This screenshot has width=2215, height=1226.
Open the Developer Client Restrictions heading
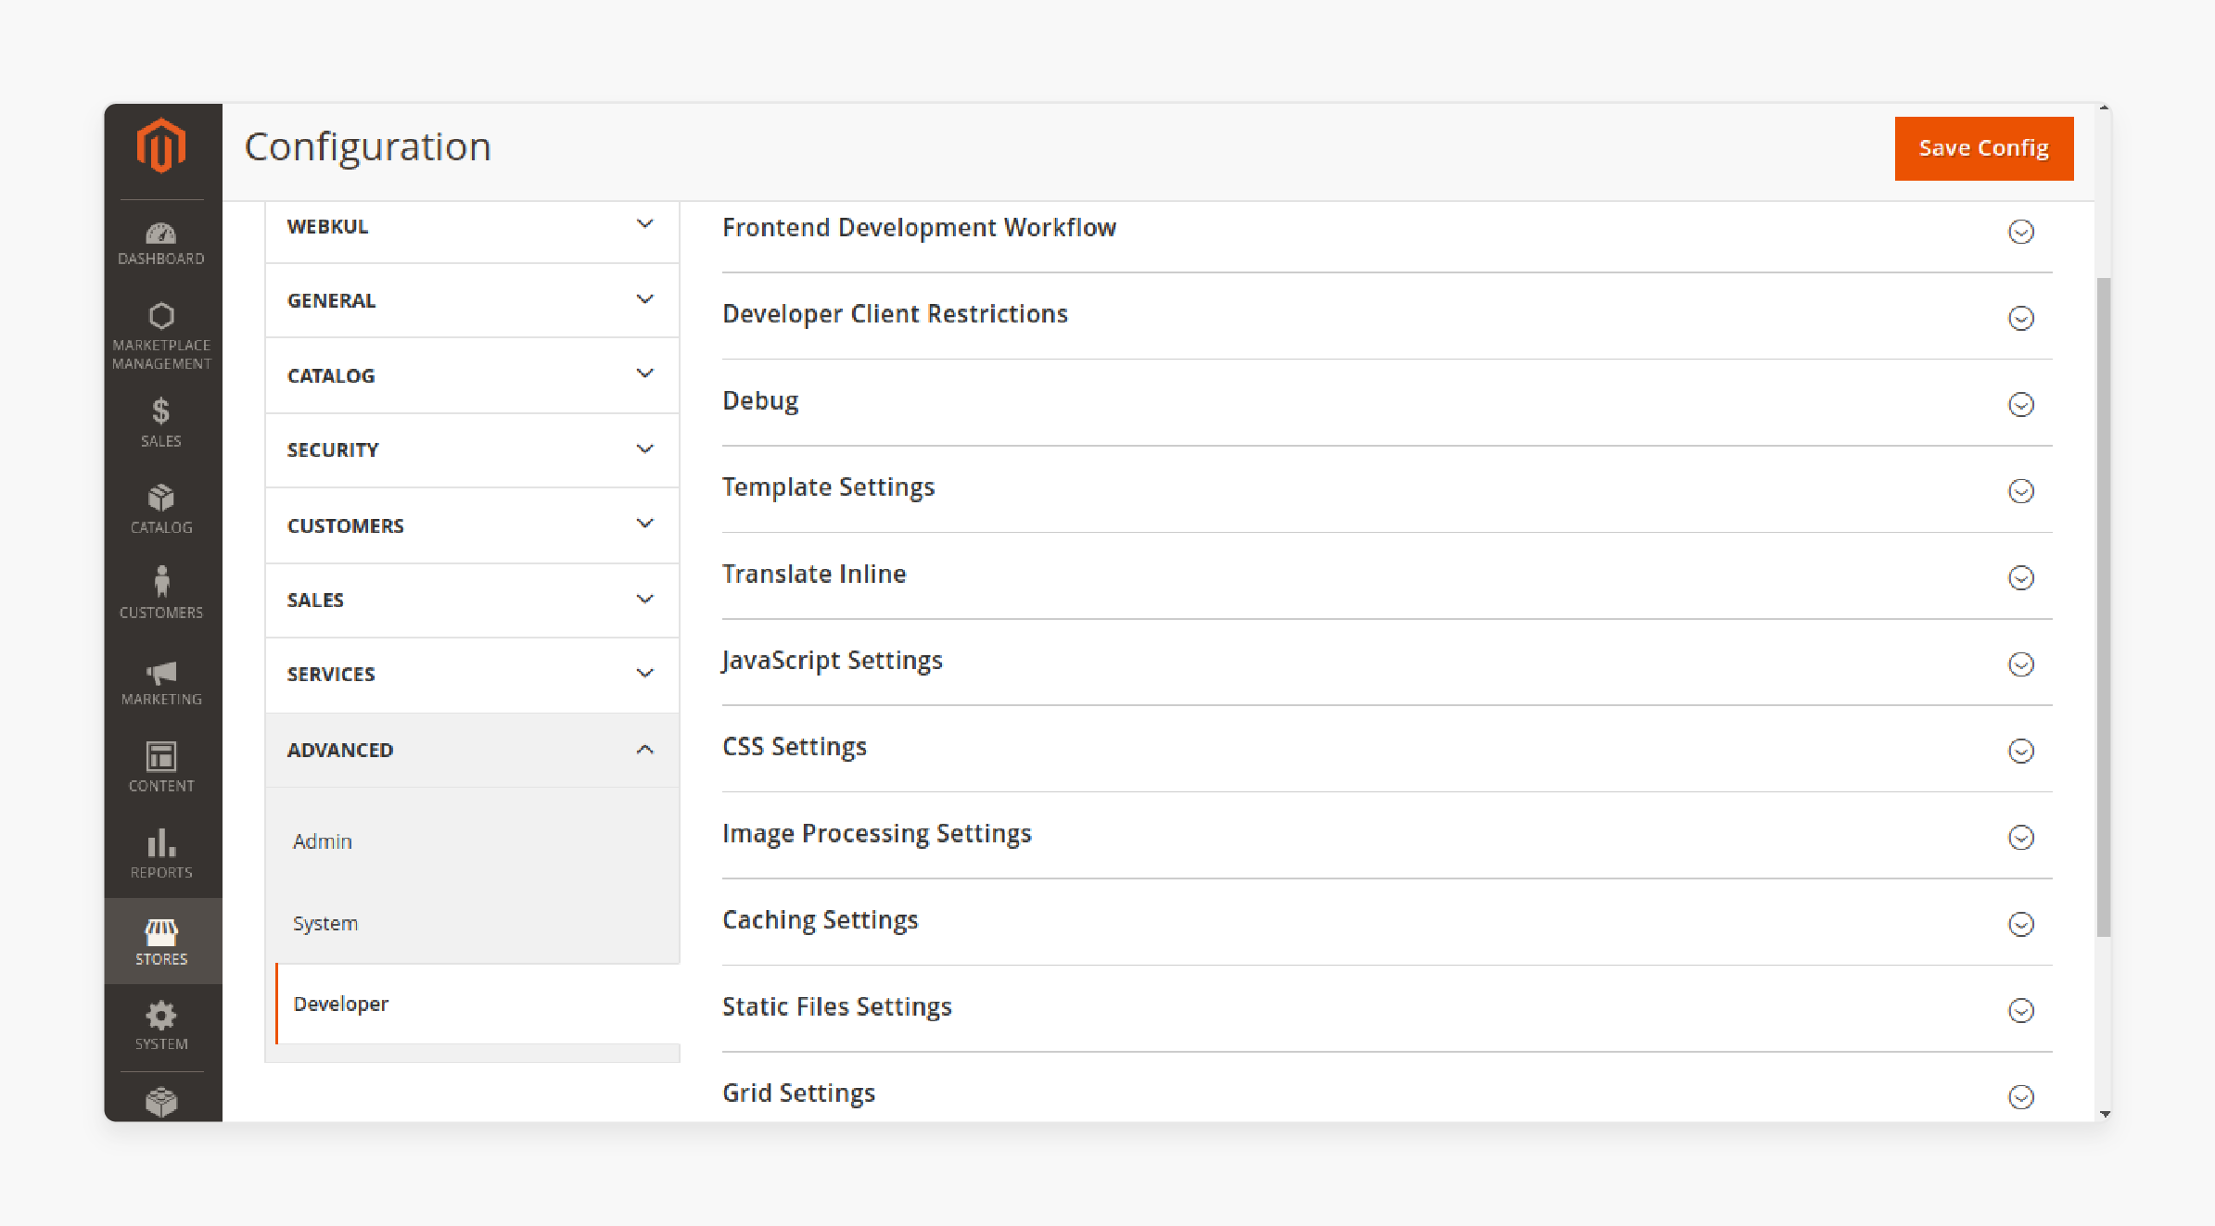[x=895, y=314]
